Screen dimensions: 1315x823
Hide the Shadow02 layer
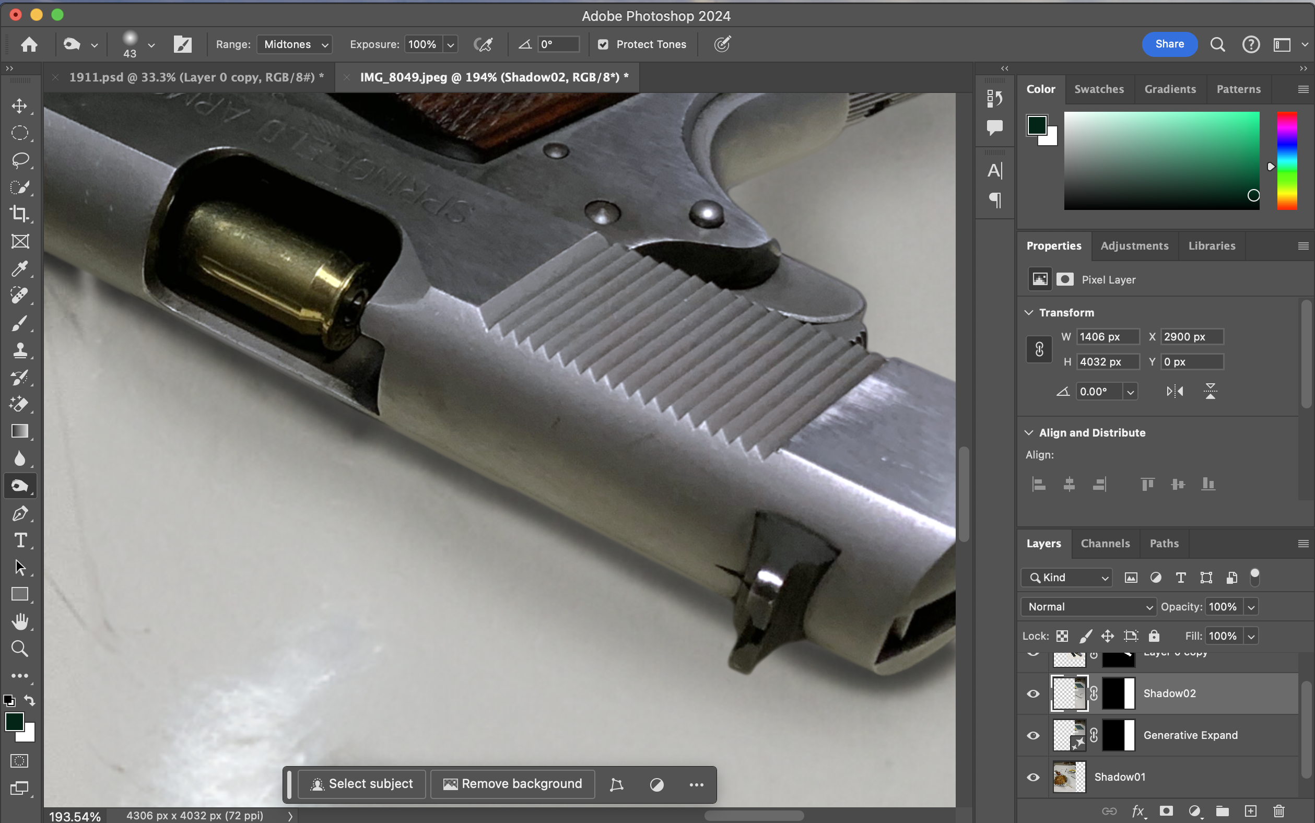pyautogui.click(x=1032, y=693)
